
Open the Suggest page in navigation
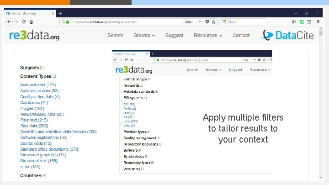[x=174, y=35]
